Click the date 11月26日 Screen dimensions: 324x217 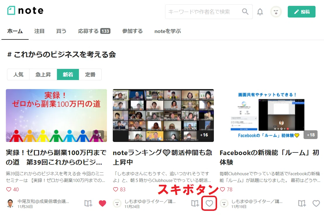(25, 207)
